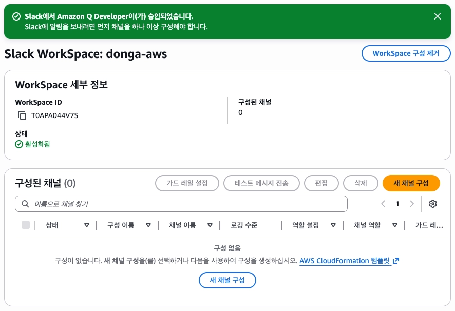Click the green activated status check icon
The image size is (455, 311).
click(x=19, y=144)
